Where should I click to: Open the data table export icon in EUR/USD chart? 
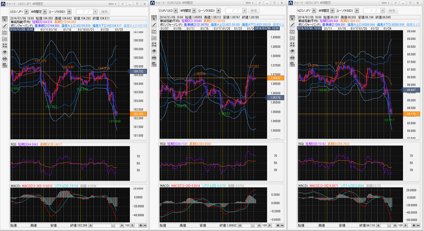154,64
